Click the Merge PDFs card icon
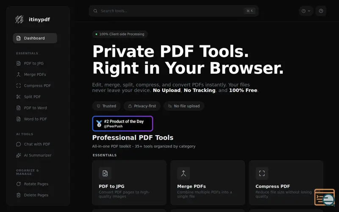Viewport: 339px width, 212px height. coord(183,173)
